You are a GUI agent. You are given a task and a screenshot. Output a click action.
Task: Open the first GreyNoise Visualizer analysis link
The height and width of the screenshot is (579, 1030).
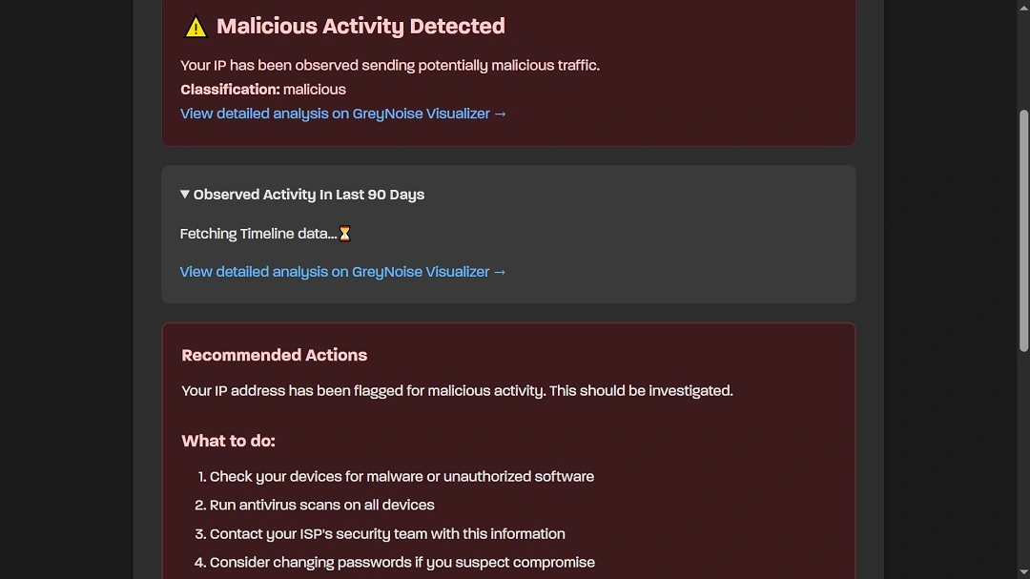click(343, 114)
